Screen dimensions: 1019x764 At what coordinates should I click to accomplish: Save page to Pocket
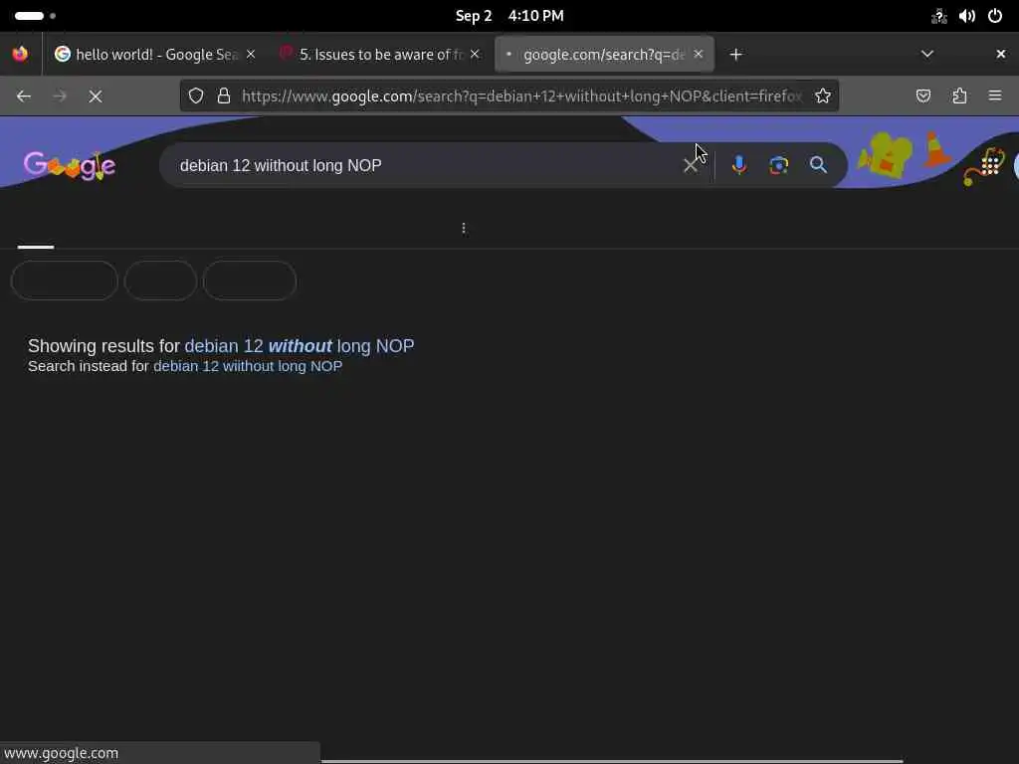pos(922,96)
